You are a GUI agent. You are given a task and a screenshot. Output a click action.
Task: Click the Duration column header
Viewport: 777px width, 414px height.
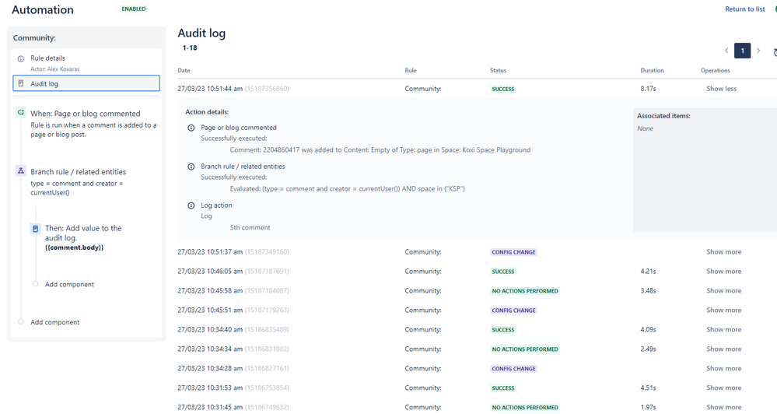[652, 70]
